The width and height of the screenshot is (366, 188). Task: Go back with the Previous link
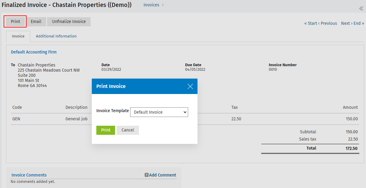pyautogui.click(x=329, y=23)
